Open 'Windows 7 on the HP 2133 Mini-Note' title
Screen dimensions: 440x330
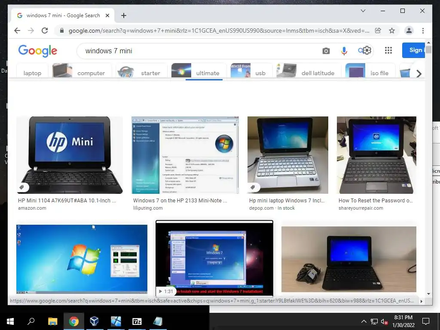[180, 201]
